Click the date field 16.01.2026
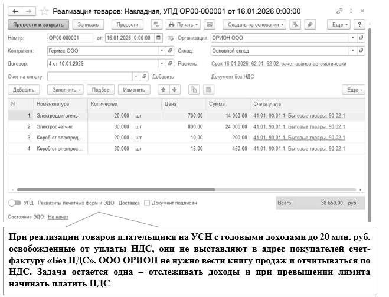389x297 pixels. (x=130, y=38)
